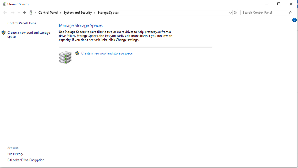The image size is (298, 168).
Task: Open the recent locations dropdown arrow
Action: (x=19, y=13)
